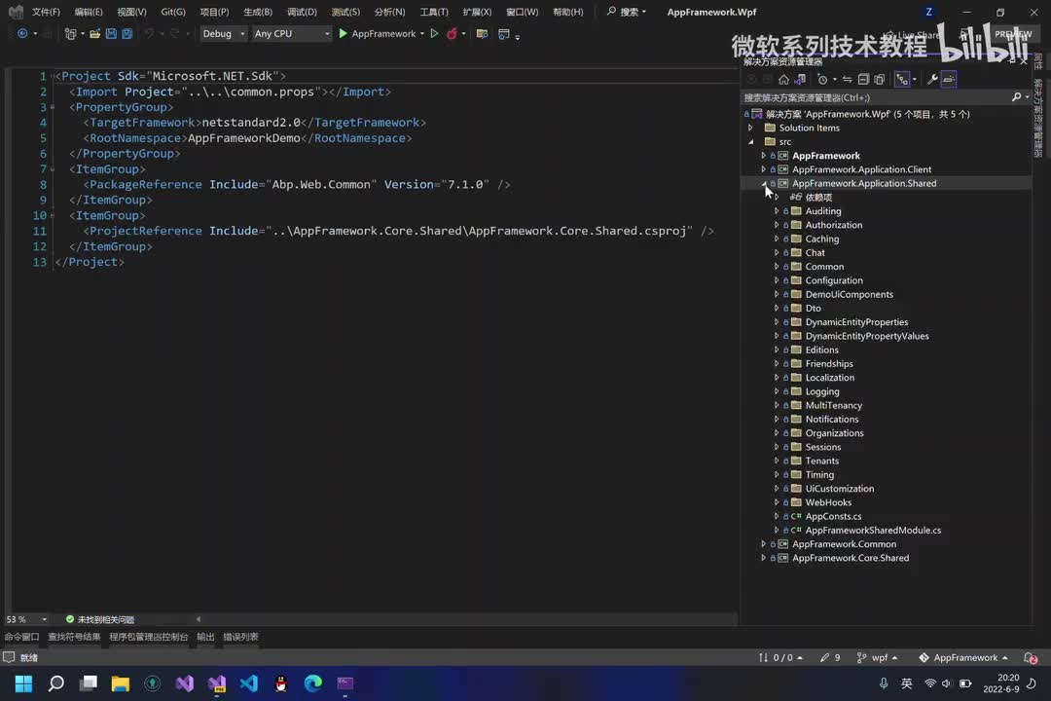This screenshot has width=1051, height=701.
Task: Click the Home icon in Solution Explorer
Action: [783, 79]
